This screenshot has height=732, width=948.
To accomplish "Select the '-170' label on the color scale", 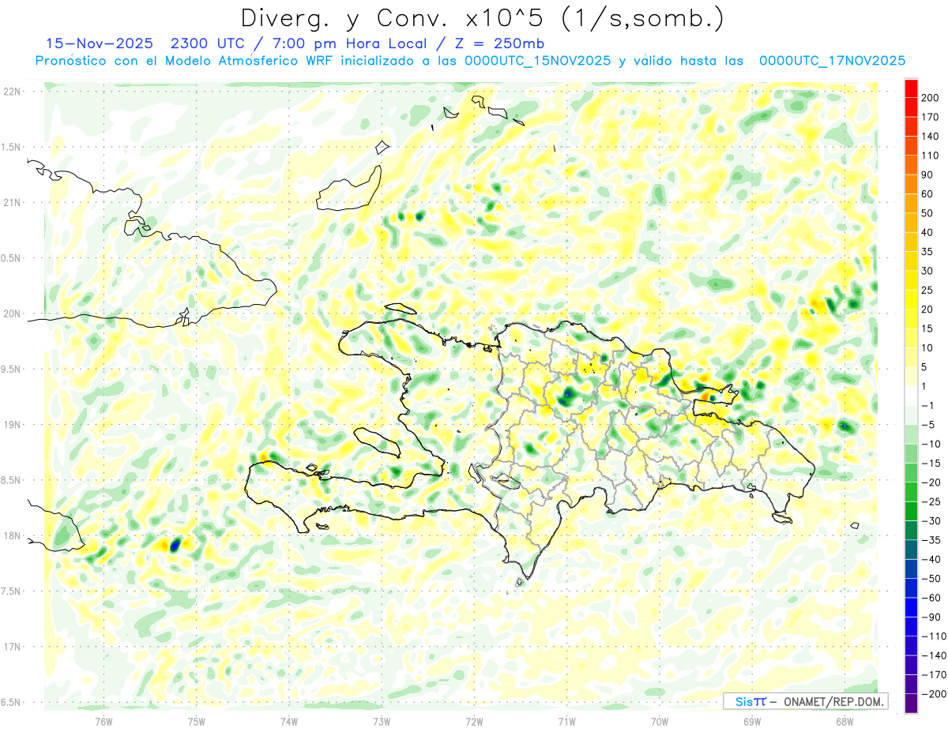I will click(933, 675).
